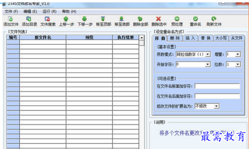Click the file list scrollbar up arrow
The width and height of the screenshot is (249, 149).
pos(142,38)
